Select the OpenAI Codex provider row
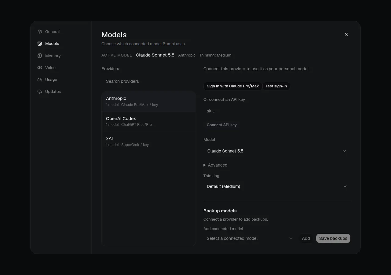 149,121
